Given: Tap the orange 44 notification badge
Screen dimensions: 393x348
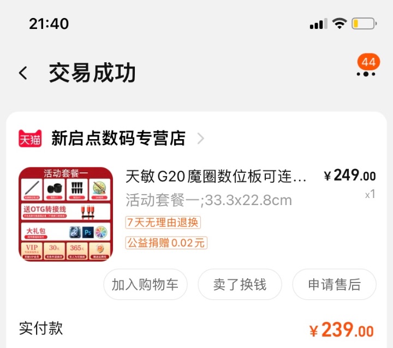Looking at the screenshot, I should [368, 62].
